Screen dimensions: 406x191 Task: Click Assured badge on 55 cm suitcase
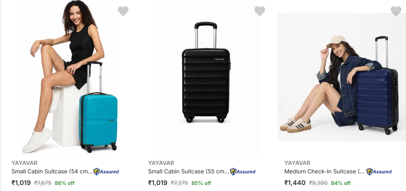243,172
